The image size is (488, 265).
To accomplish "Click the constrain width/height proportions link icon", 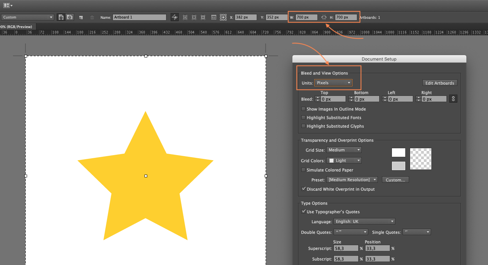I will pos(324,17).
